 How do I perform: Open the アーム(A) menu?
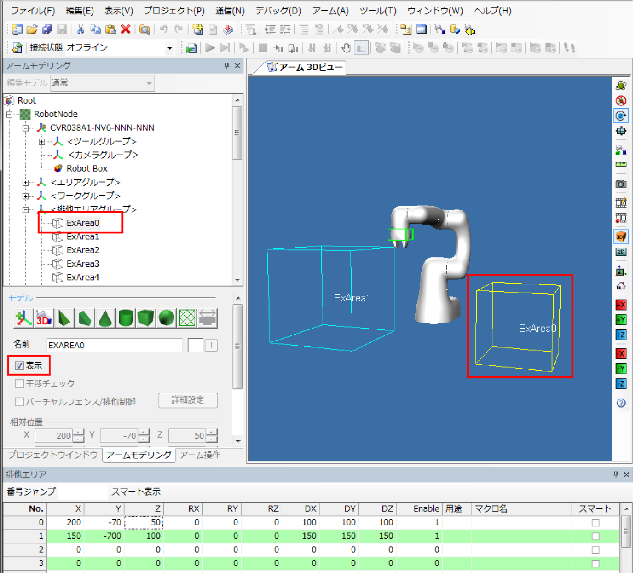click(330, 11)
